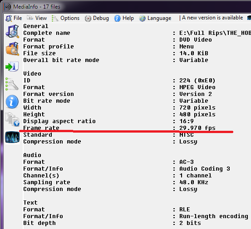Click the Frame rate value 29.970 fps
251x229 pixels.
[197, 128]
